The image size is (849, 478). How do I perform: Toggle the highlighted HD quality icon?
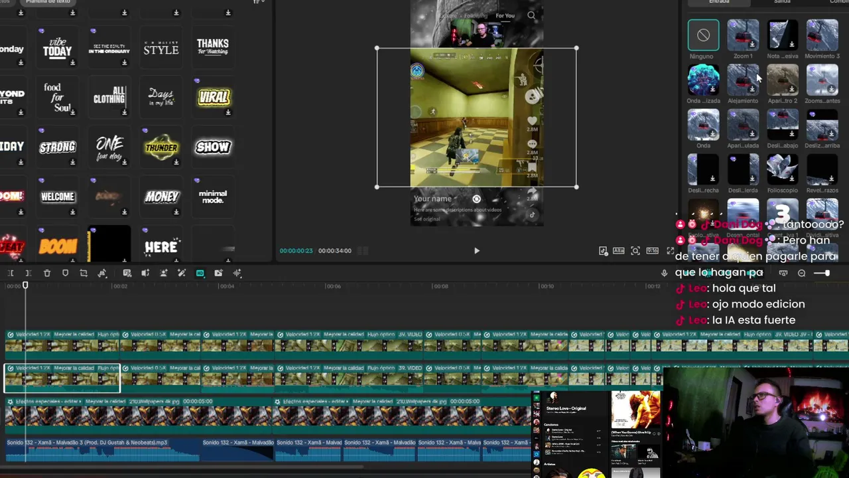(200, 273)
